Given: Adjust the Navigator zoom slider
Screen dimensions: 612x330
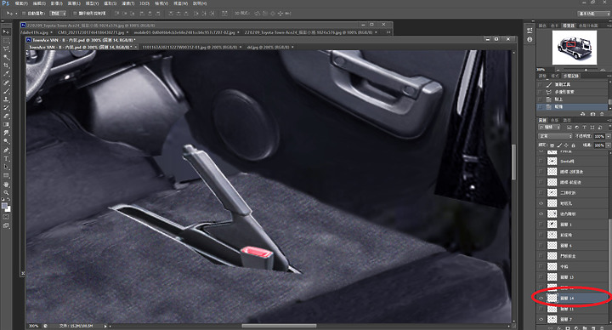Looking at the screenshot, I should [x=586, y=70].
